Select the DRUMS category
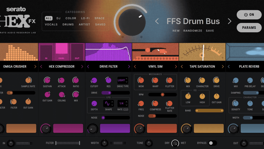Screen dimensions: 264x149 coord(68,25)
